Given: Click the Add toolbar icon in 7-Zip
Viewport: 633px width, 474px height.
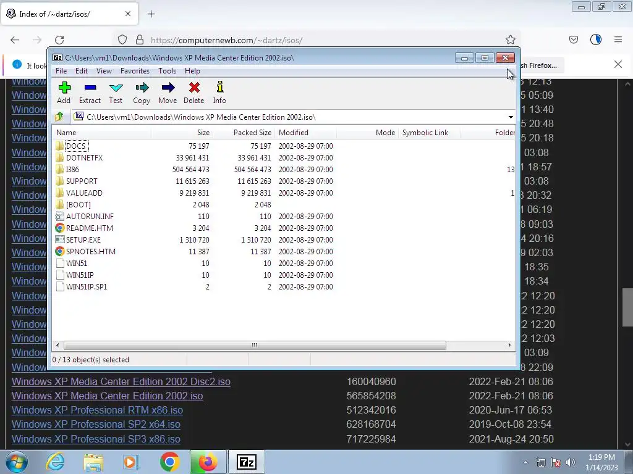Looking at the screenshot, I should (x=64, y=93).
